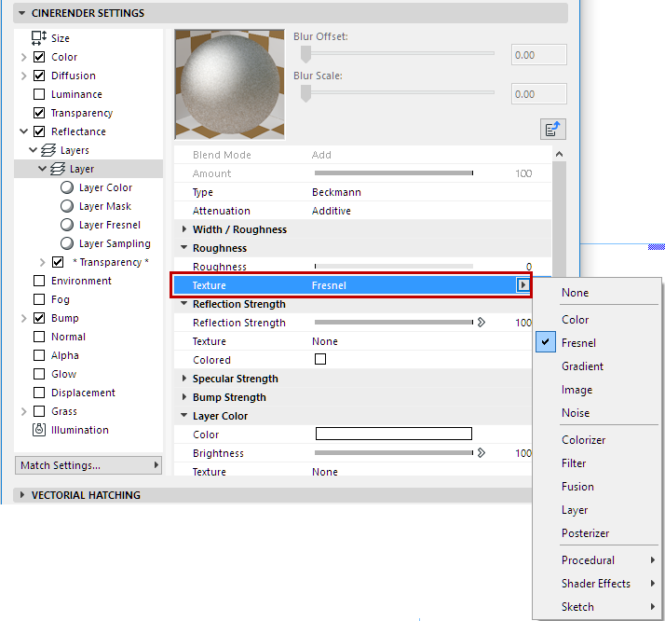This screenshot has width=665, height=621.
Task: Click the Blur Scale value field
Action: point(538,94)
